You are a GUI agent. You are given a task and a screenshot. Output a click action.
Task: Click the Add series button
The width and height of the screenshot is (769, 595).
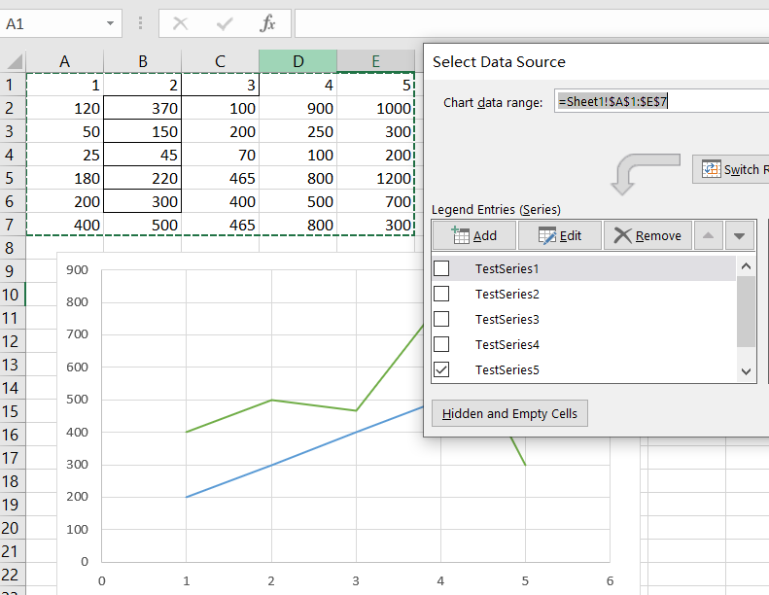(474, 235)
